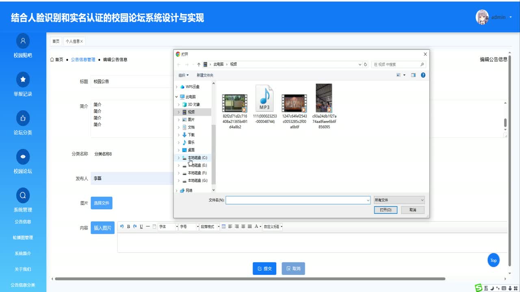The height and width of the screenshot is (292, 520).
Task: Open the 校园论坛 eye icon
Action: (23, 157)
